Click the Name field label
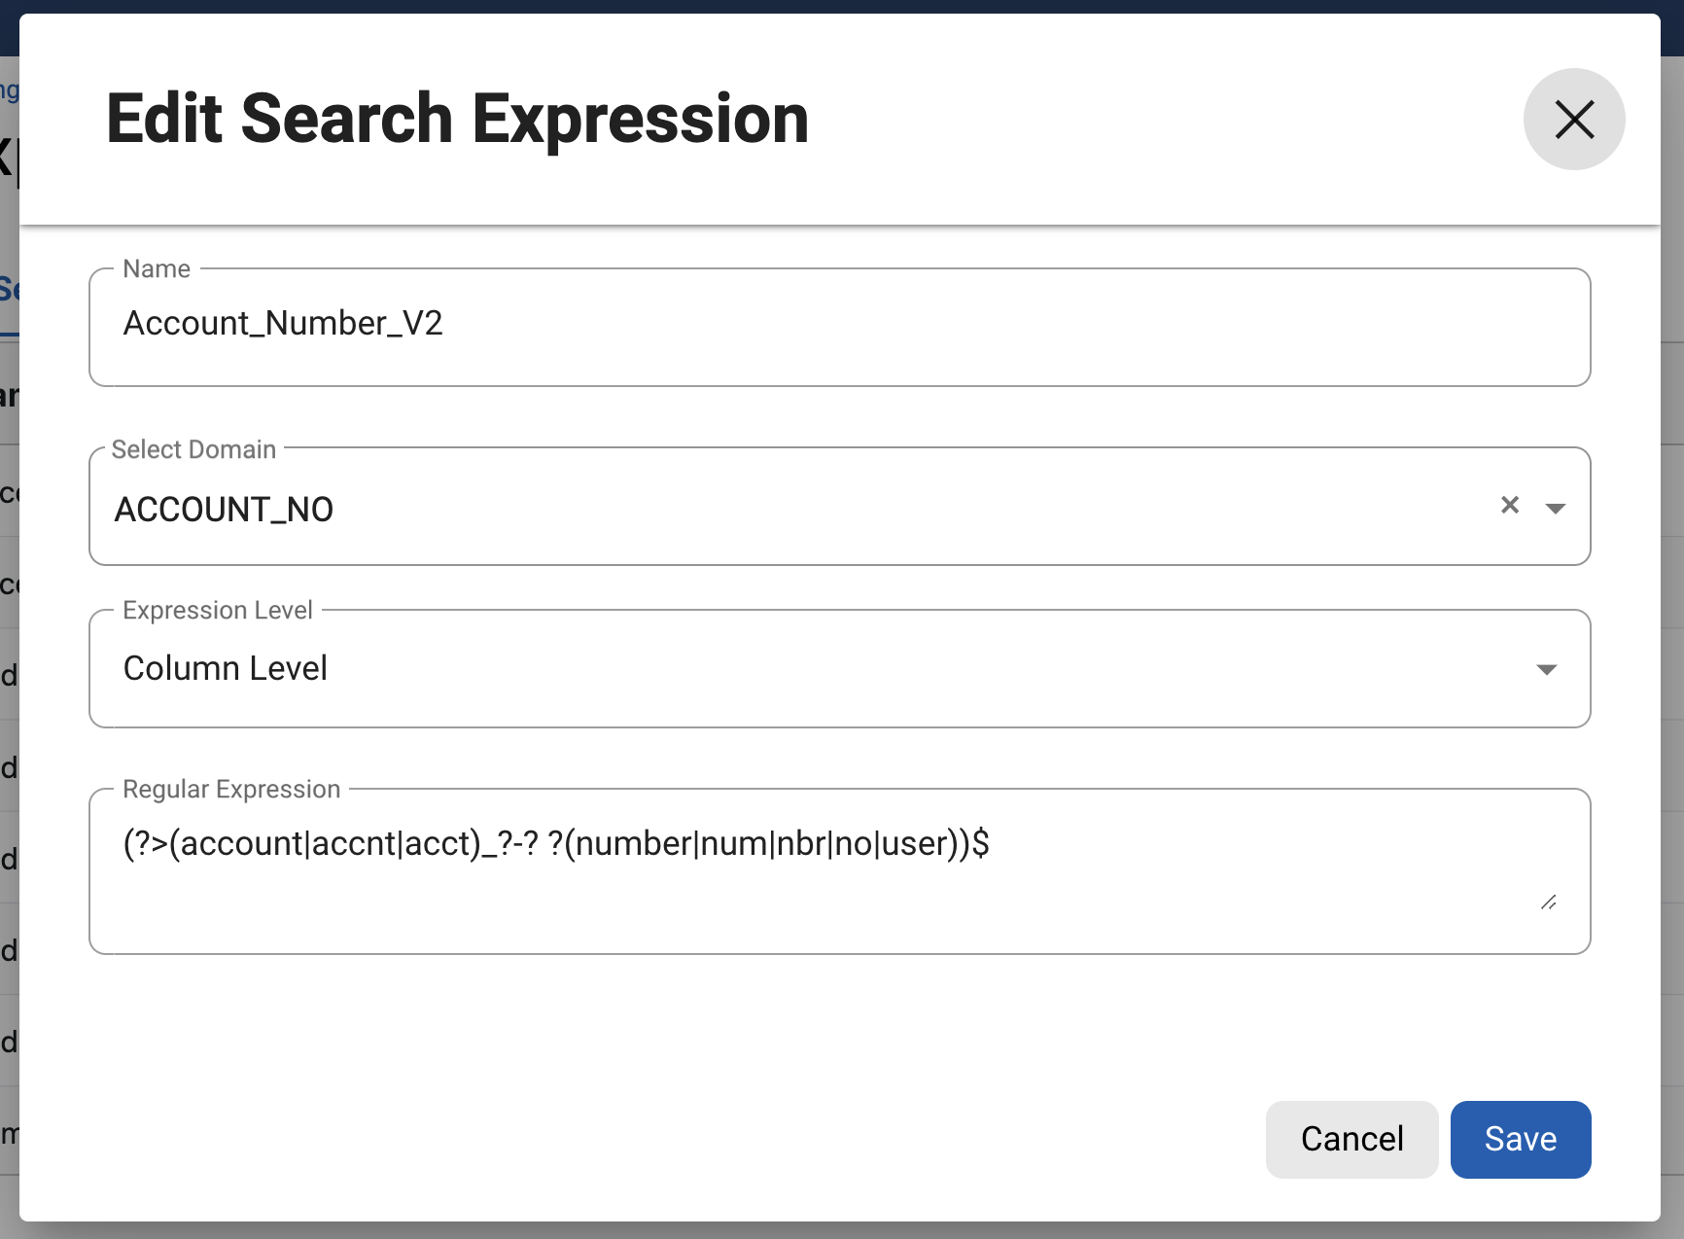The height and width of the screenshot is (1239, 1684). pos(157,269)
